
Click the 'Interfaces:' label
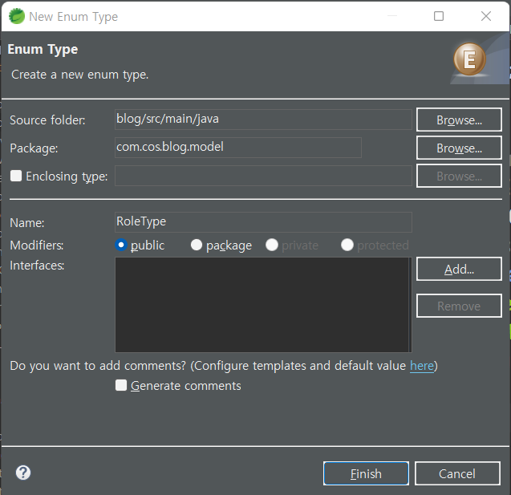pos(37,266)
